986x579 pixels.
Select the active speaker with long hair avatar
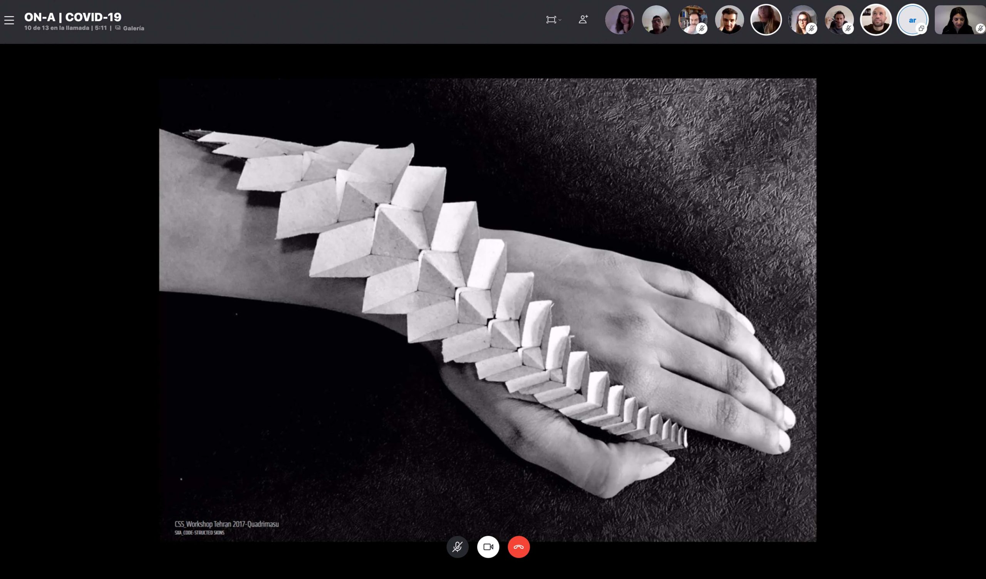[766, 20]
